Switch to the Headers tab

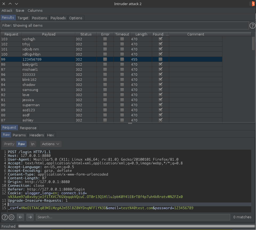37,135
